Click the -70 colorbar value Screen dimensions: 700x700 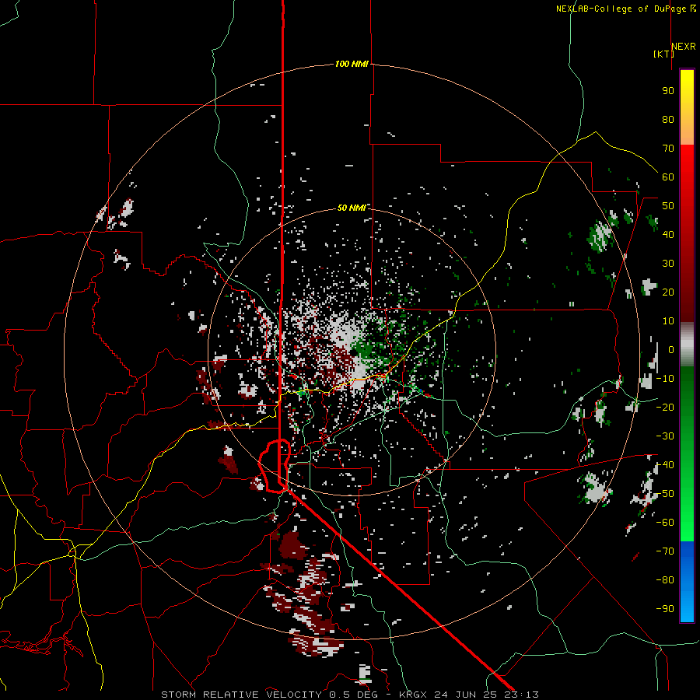click(666, 551)
